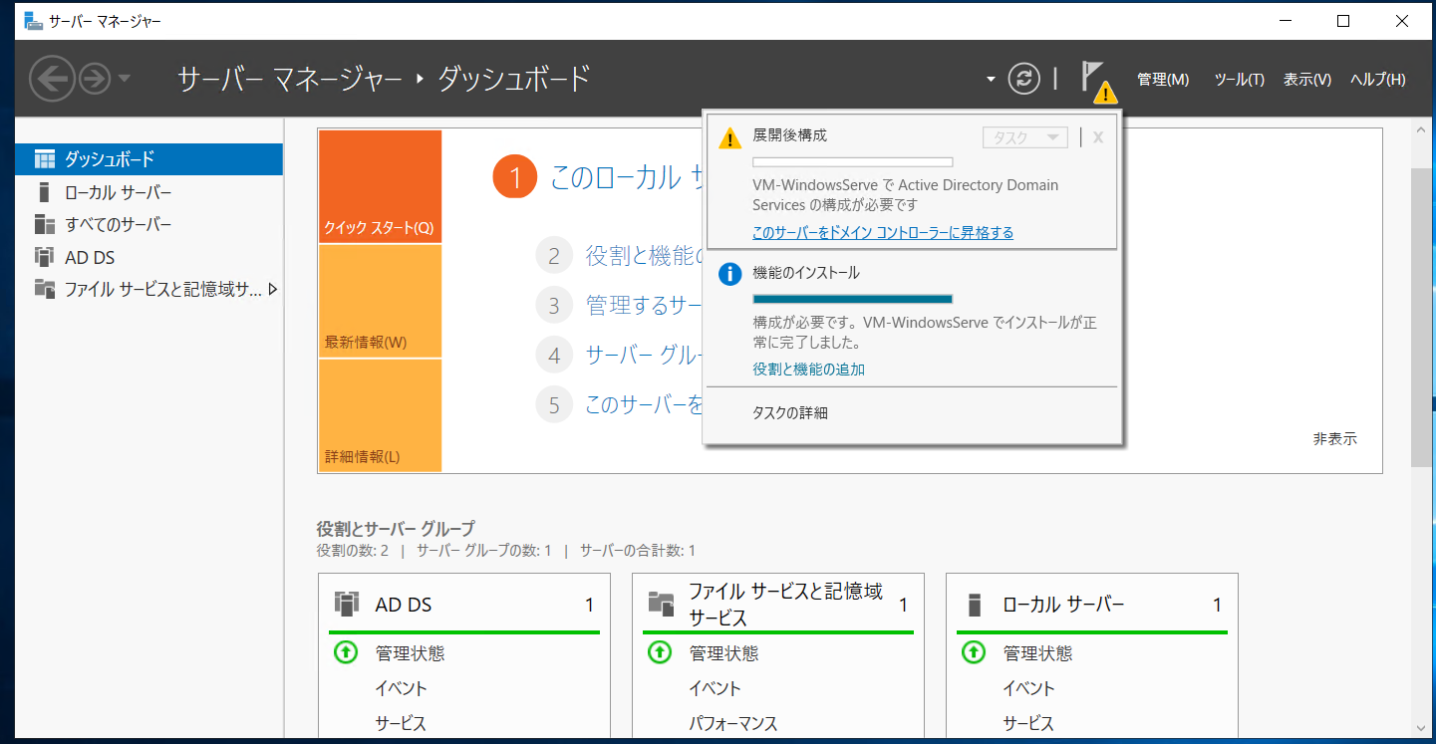Click the ダッシュボード sidebar grid icon

pos(44,159)
